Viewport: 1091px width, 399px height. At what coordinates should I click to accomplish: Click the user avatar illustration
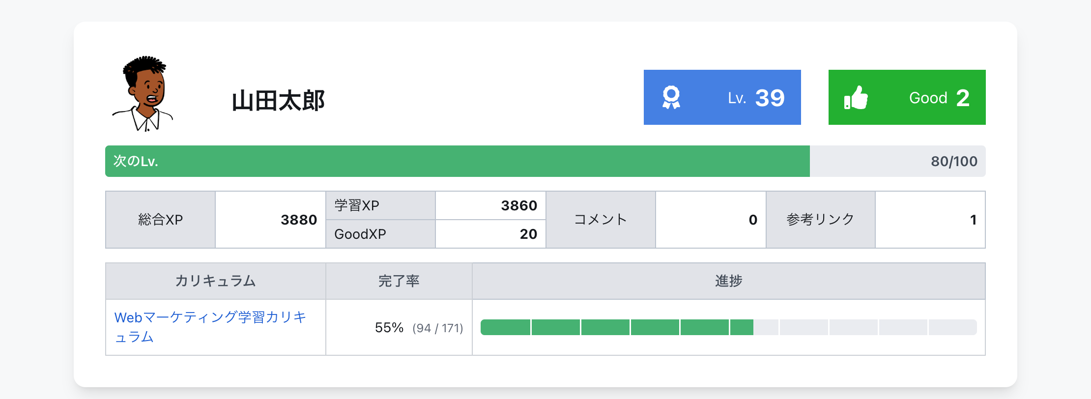143,94
